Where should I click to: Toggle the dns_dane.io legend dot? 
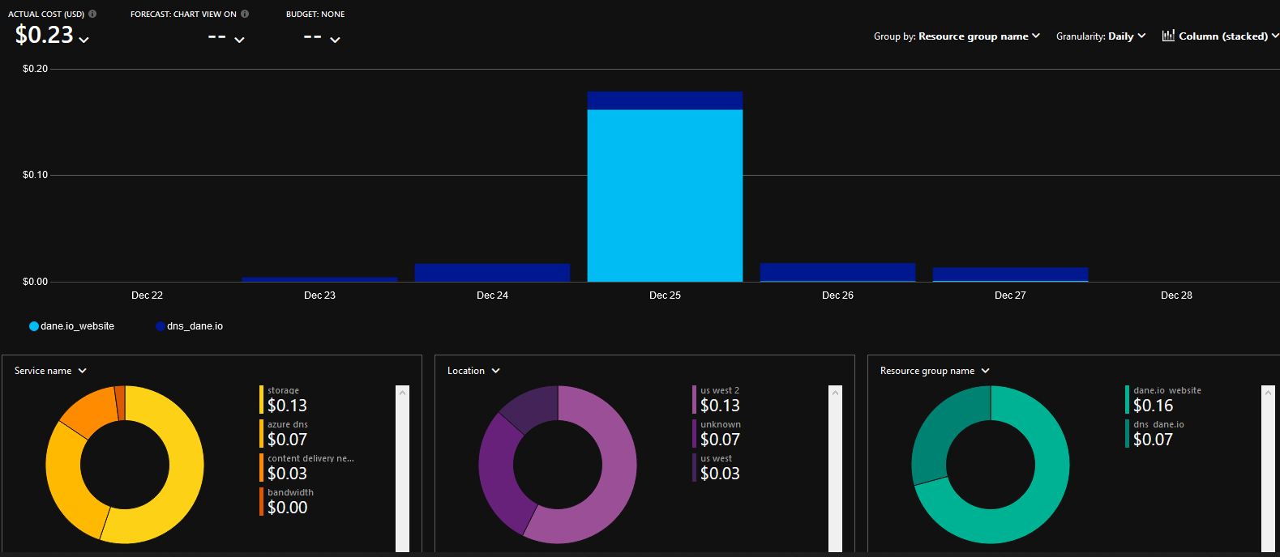pos(161,326)
